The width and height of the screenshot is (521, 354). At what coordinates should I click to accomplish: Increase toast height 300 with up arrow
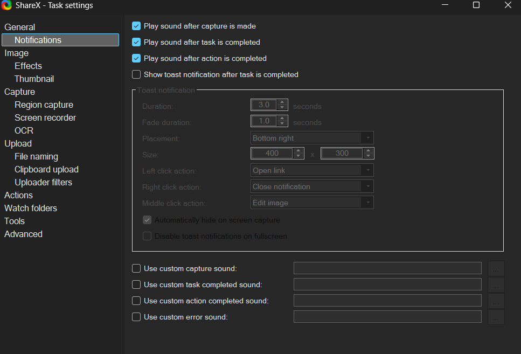(368, 150)
